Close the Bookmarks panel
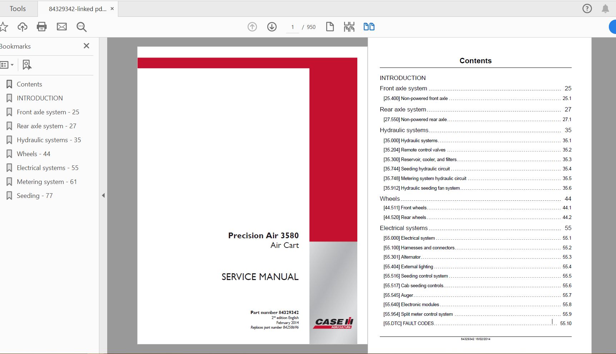The image size is (616, 354). [86, 46]
